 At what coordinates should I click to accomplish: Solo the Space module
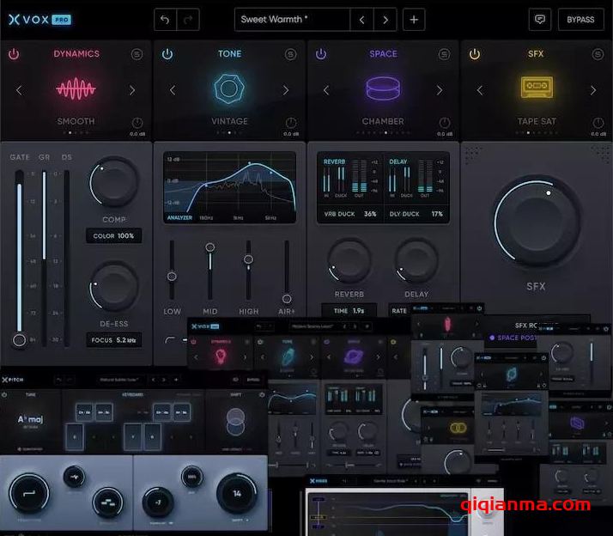coord(444,54)
